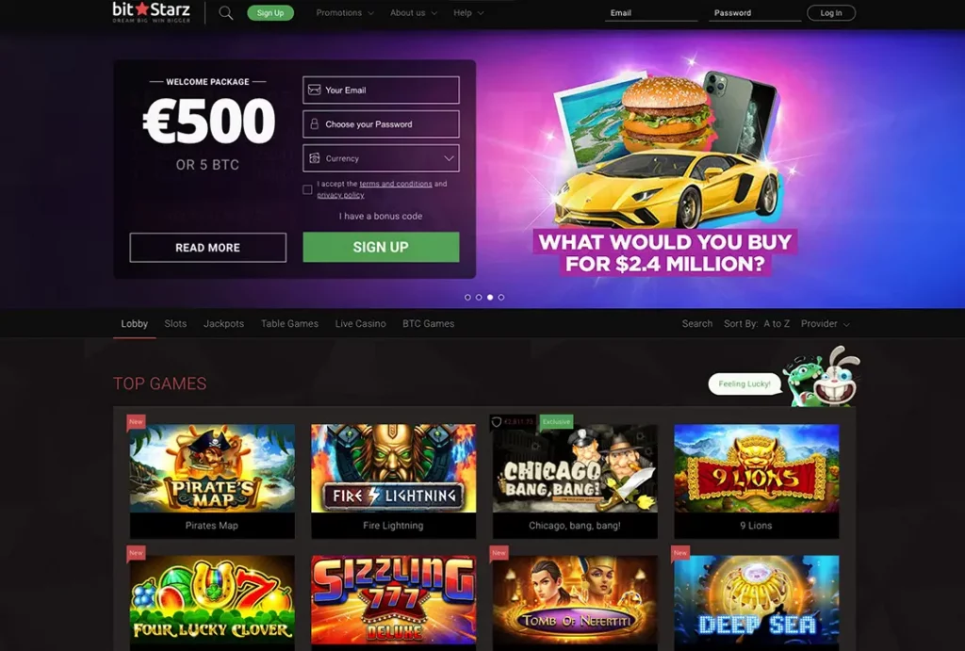965x651 pixels.
Task: Click the Feeling Lucky mascot characters
Action: click(822, 377)
